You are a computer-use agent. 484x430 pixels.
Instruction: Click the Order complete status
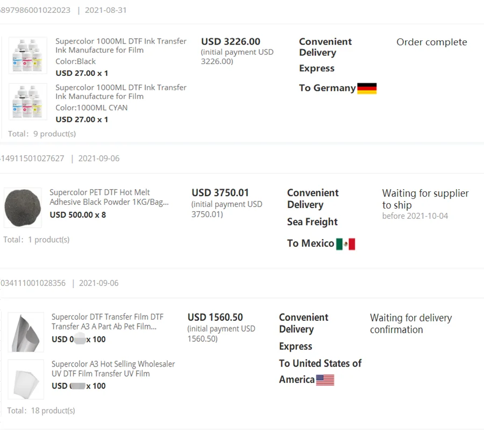pos(431,42)
